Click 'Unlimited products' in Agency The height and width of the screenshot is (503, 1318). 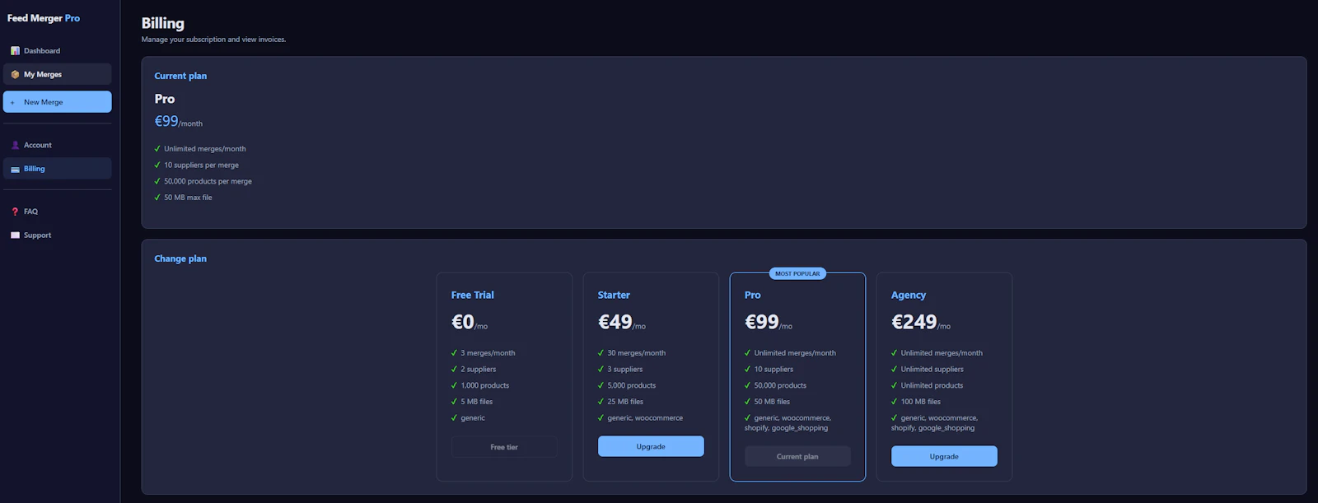point(932,385)
